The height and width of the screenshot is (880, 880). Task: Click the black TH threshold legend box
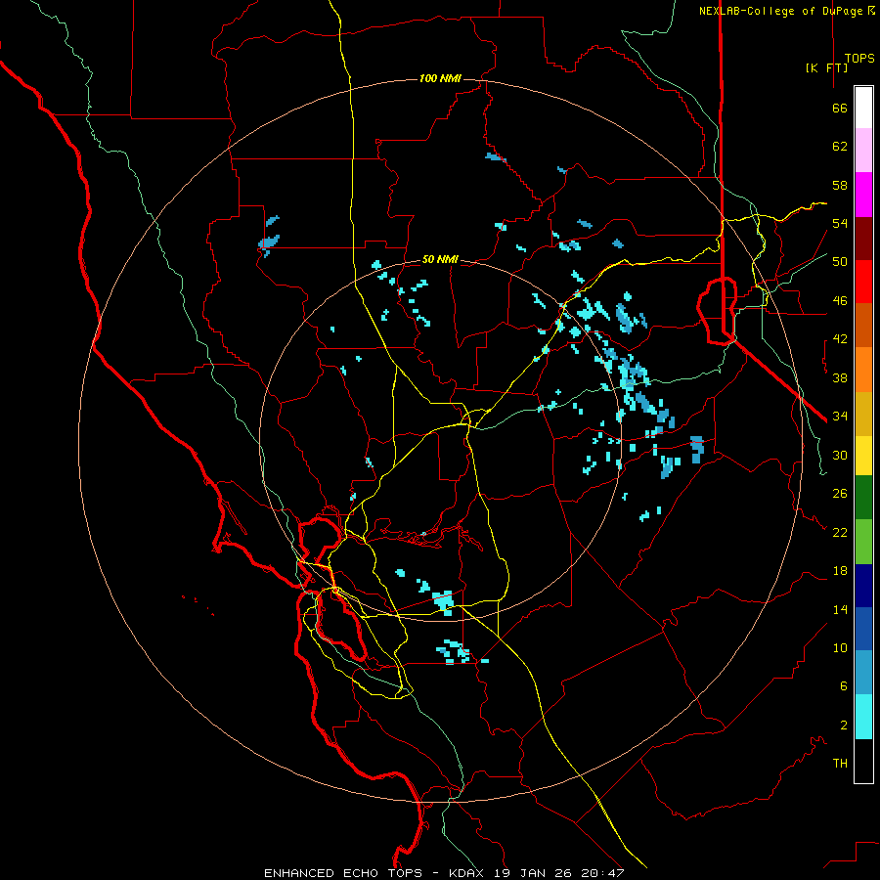(863, 761)
